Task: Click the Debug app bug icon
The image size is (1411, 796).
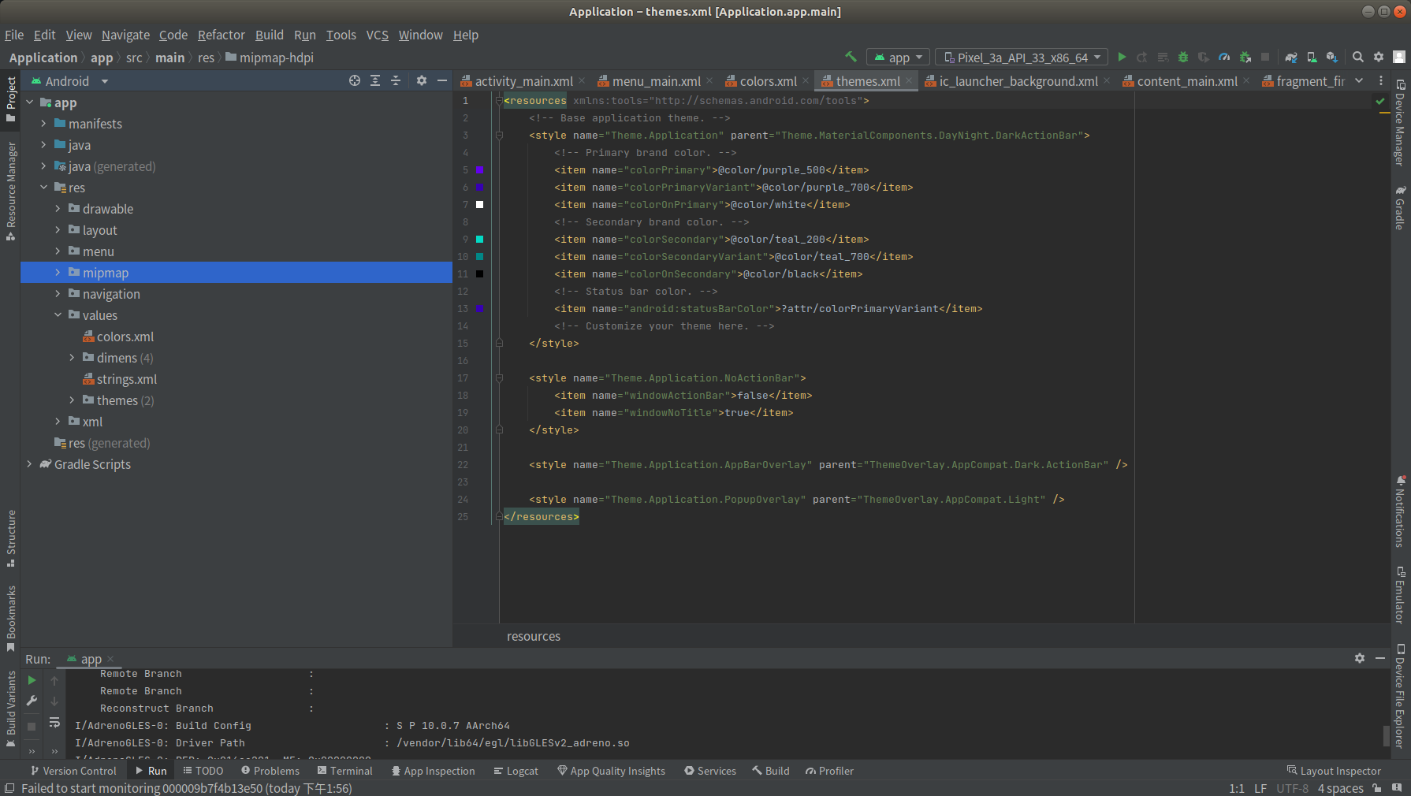Action: click(x=1182, y=57)
